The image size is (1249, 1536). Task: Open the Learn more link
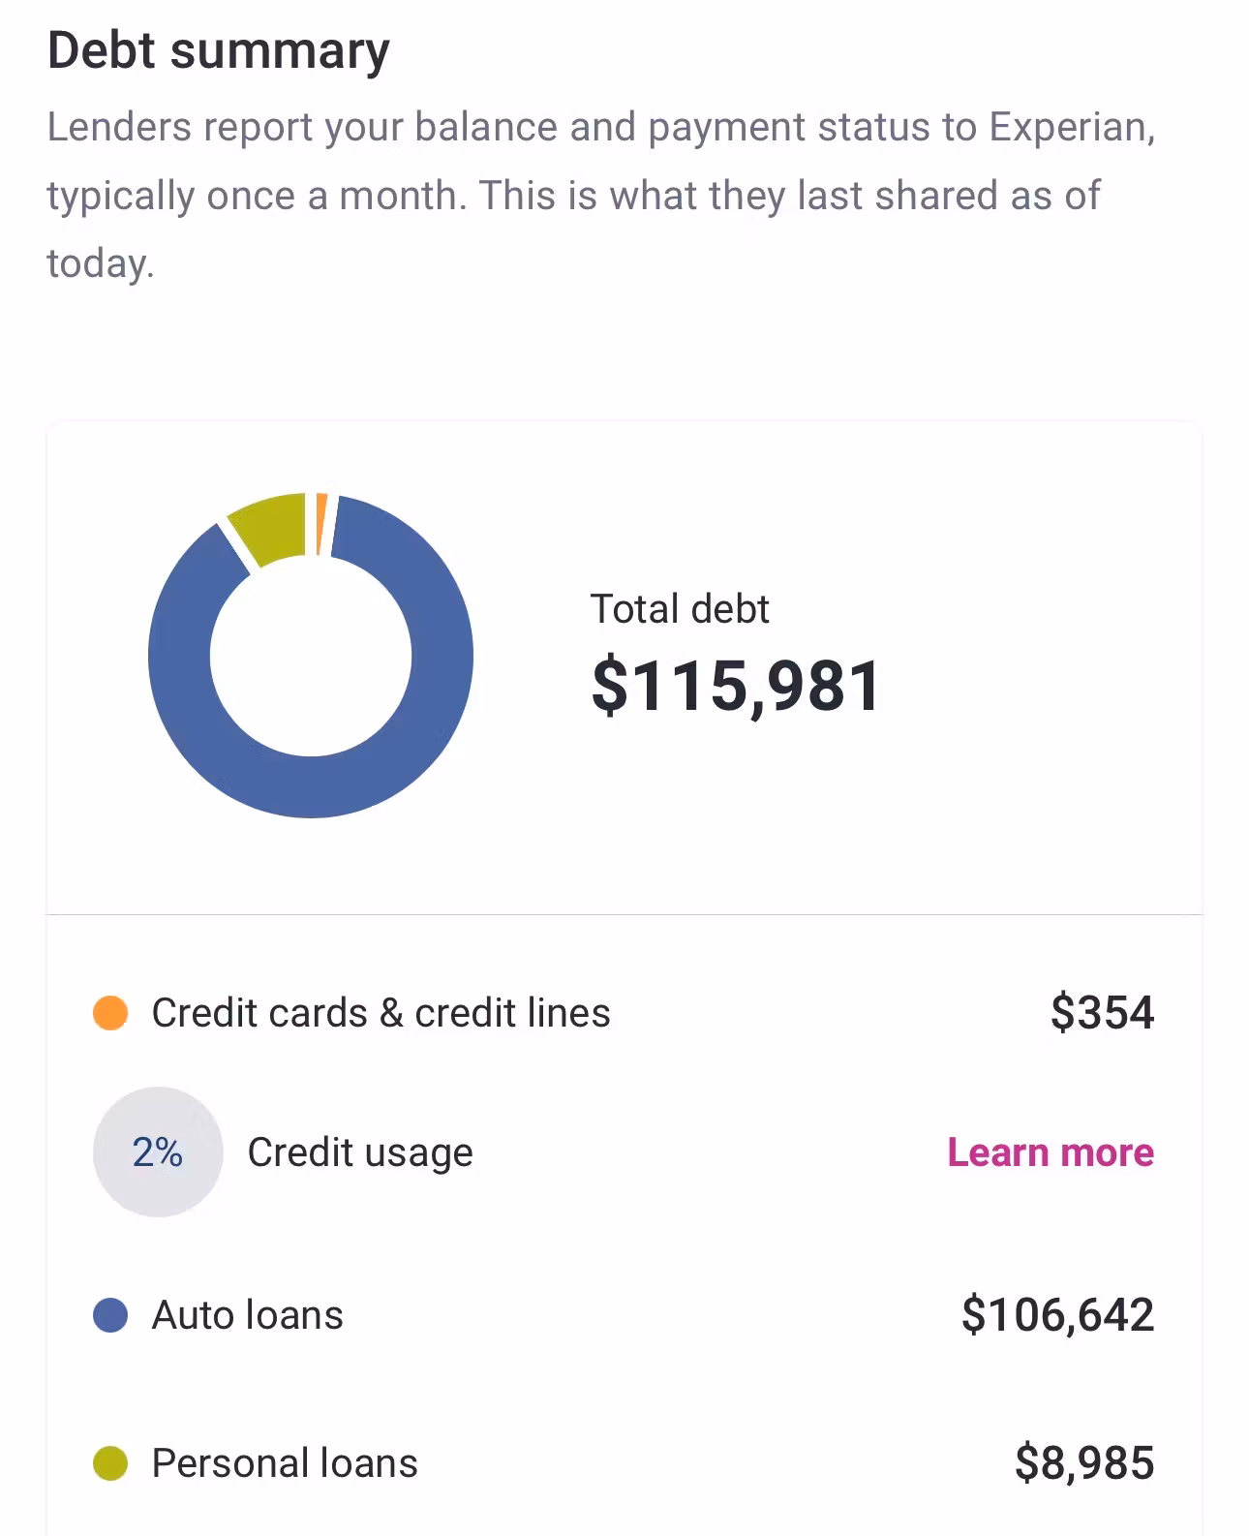[x=1050, y=1152]
